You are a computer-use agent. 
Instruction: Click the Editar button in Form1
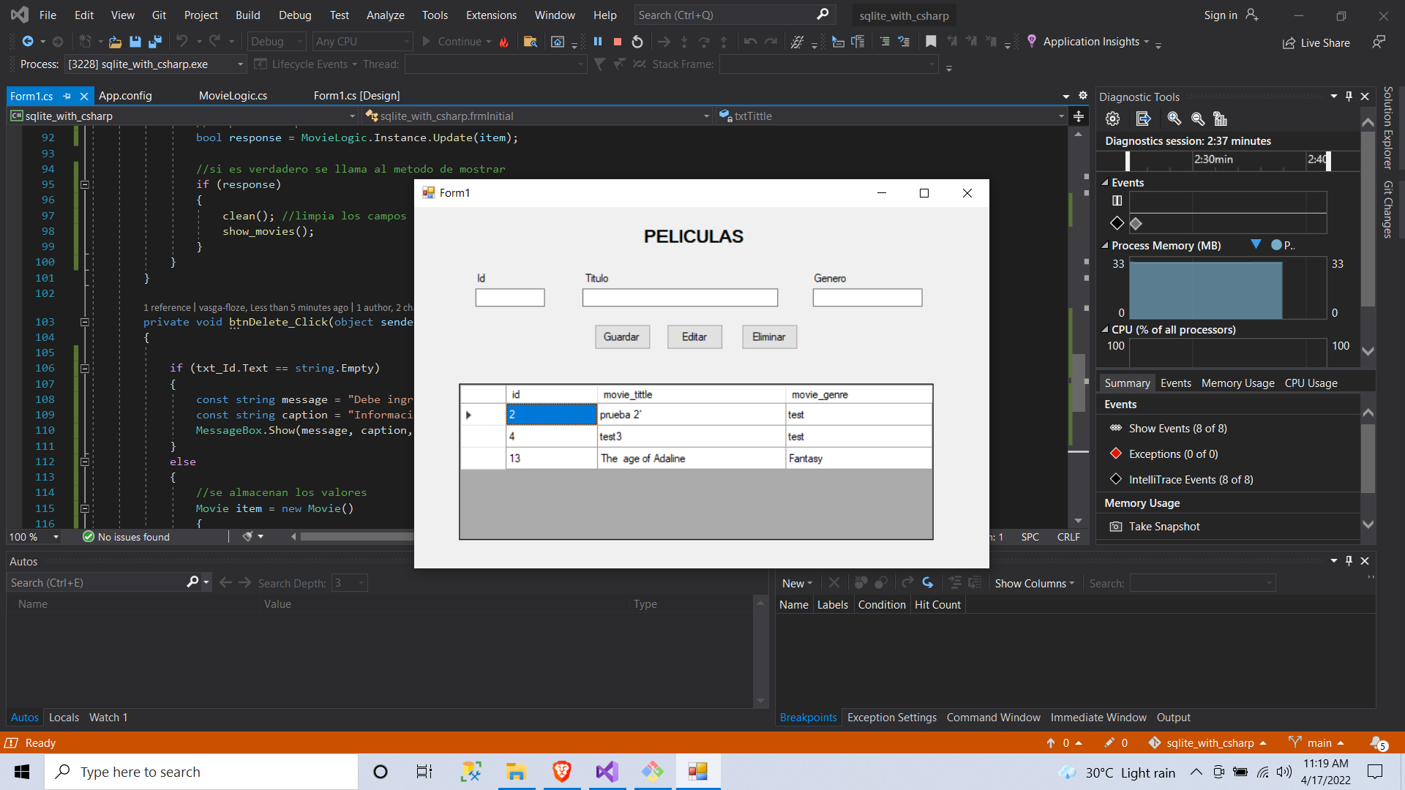(694, 336)
